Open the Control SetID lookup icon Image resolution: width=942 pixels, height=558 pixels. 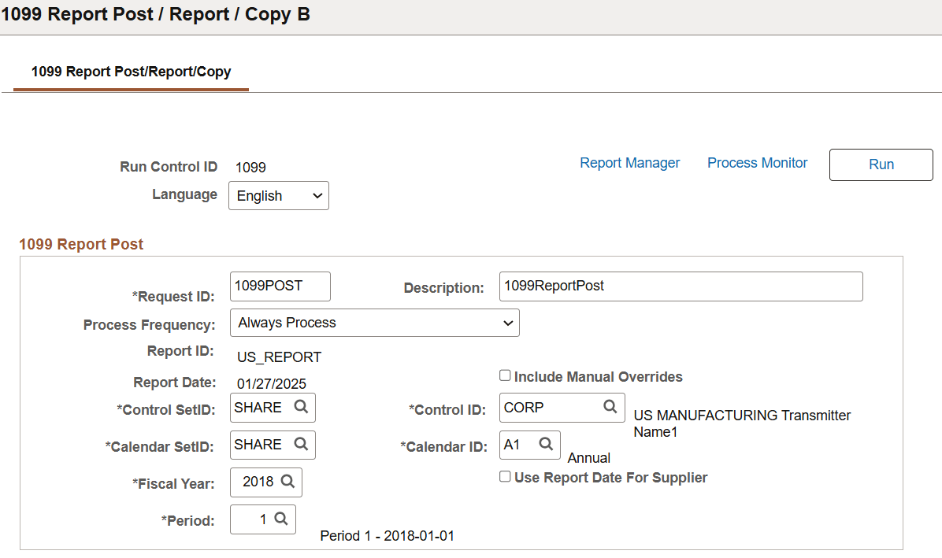(302, 407)
